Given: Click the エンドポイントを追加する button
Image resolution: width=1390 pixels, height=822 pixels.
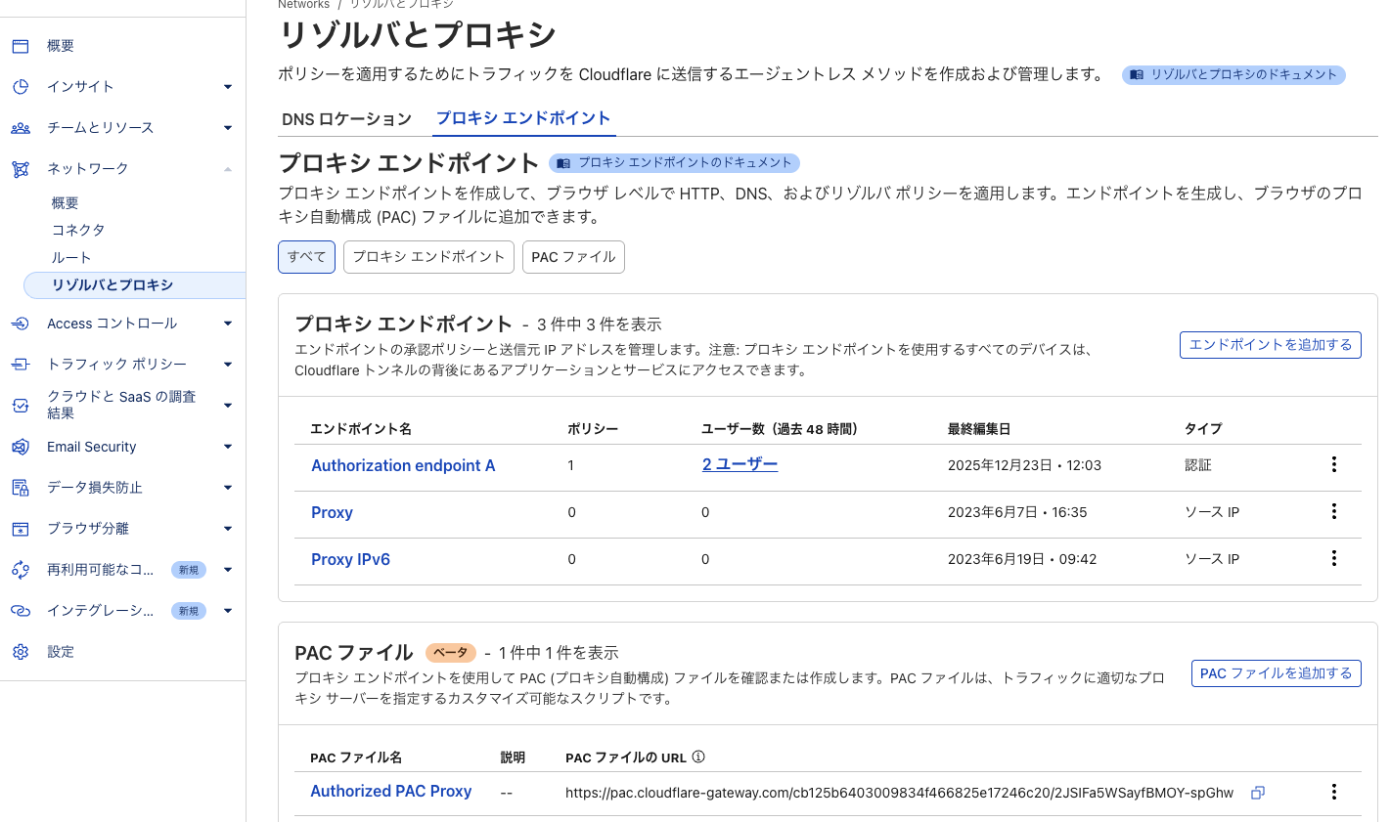Looking at the screenshot, I should (1270, 344).
